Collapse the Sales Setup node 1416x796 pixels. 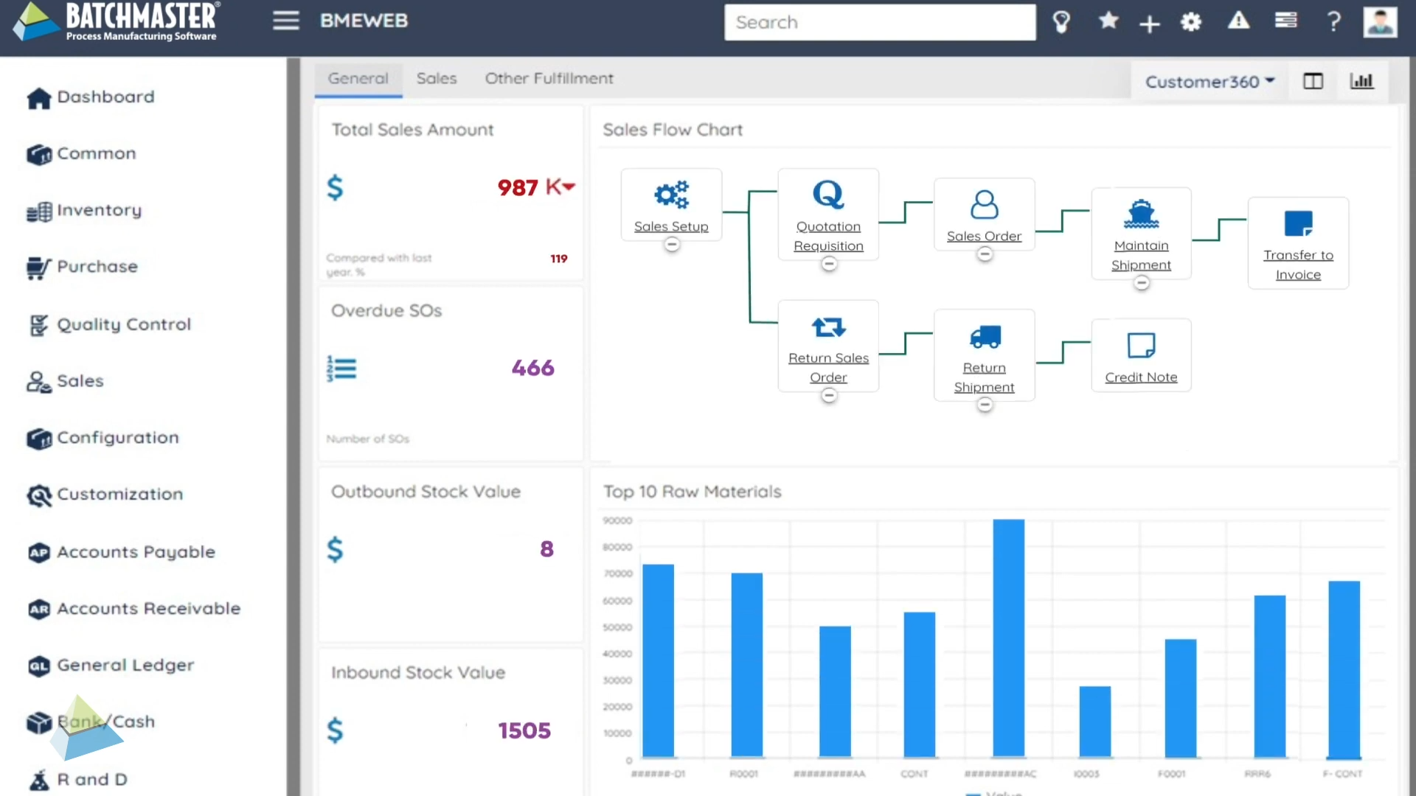[671, 245]
